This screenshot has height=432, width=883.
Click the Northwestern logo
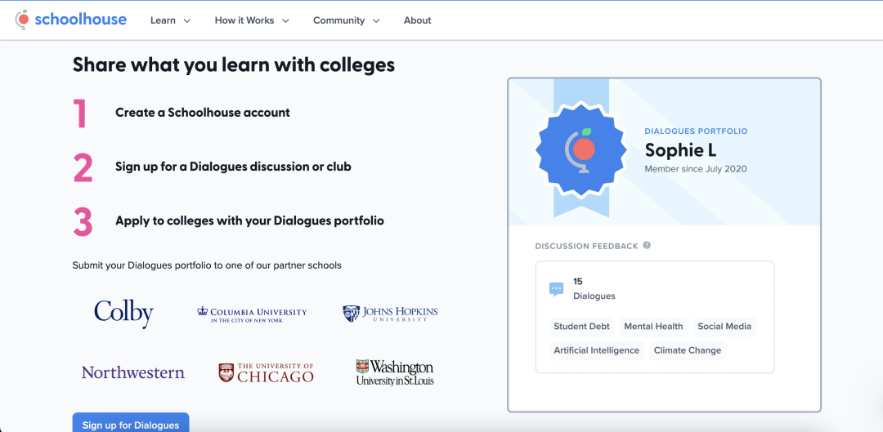(x=133, y=372)
